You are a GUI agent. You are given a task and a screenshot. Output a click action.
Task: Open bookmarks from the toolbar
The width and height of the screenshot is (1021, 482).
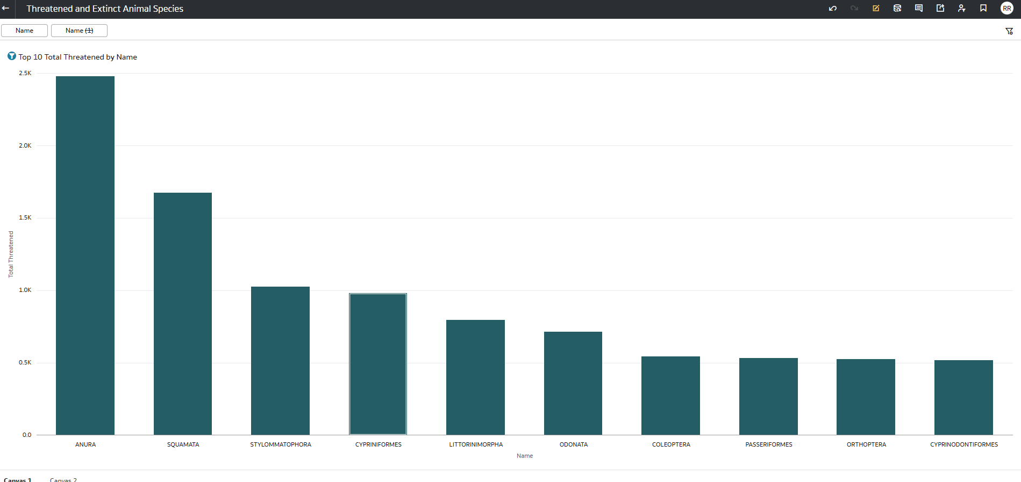tap(983, 9)
